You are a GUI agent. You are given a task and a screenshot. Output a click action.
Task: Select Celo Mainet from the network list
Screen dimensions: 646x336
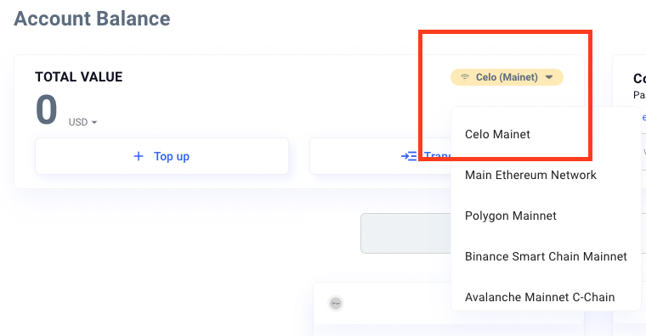point(497,134)
